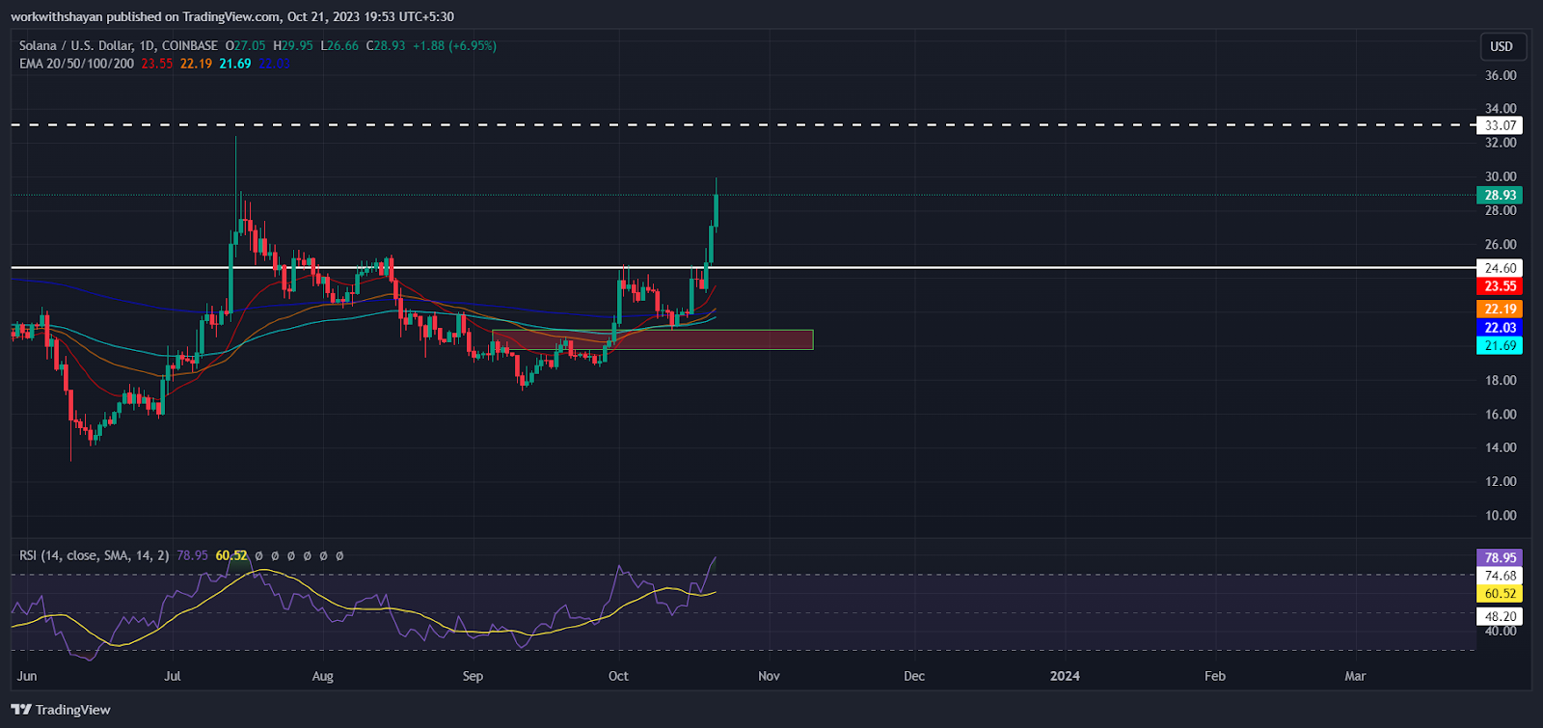1543x728 pixels.
Task: Select the 24.60 horizontal support line label
Action: tap(1500, 268)
